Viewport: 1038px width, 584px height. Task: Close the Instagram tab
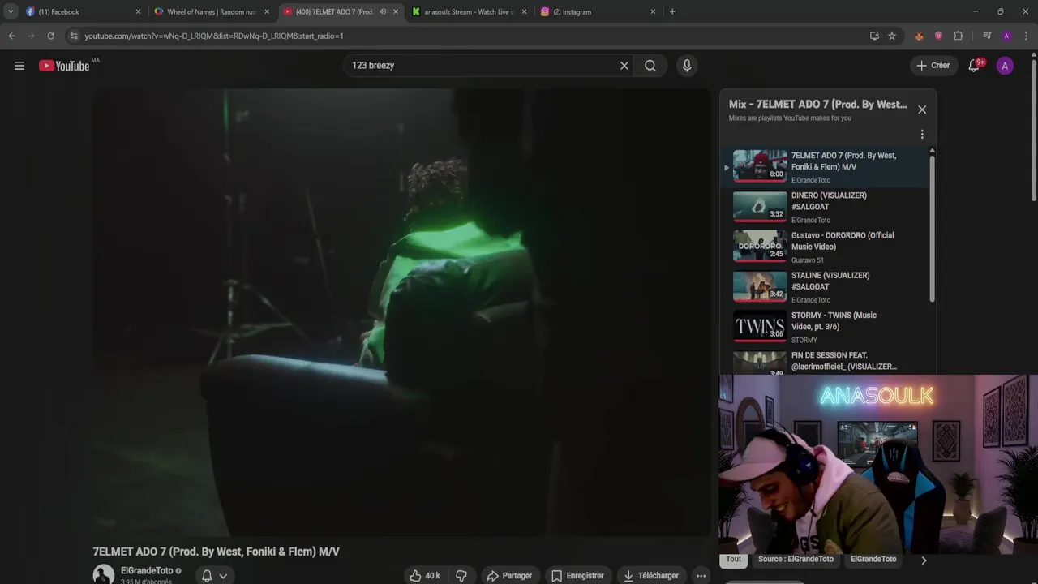click(x=653, y=11)
